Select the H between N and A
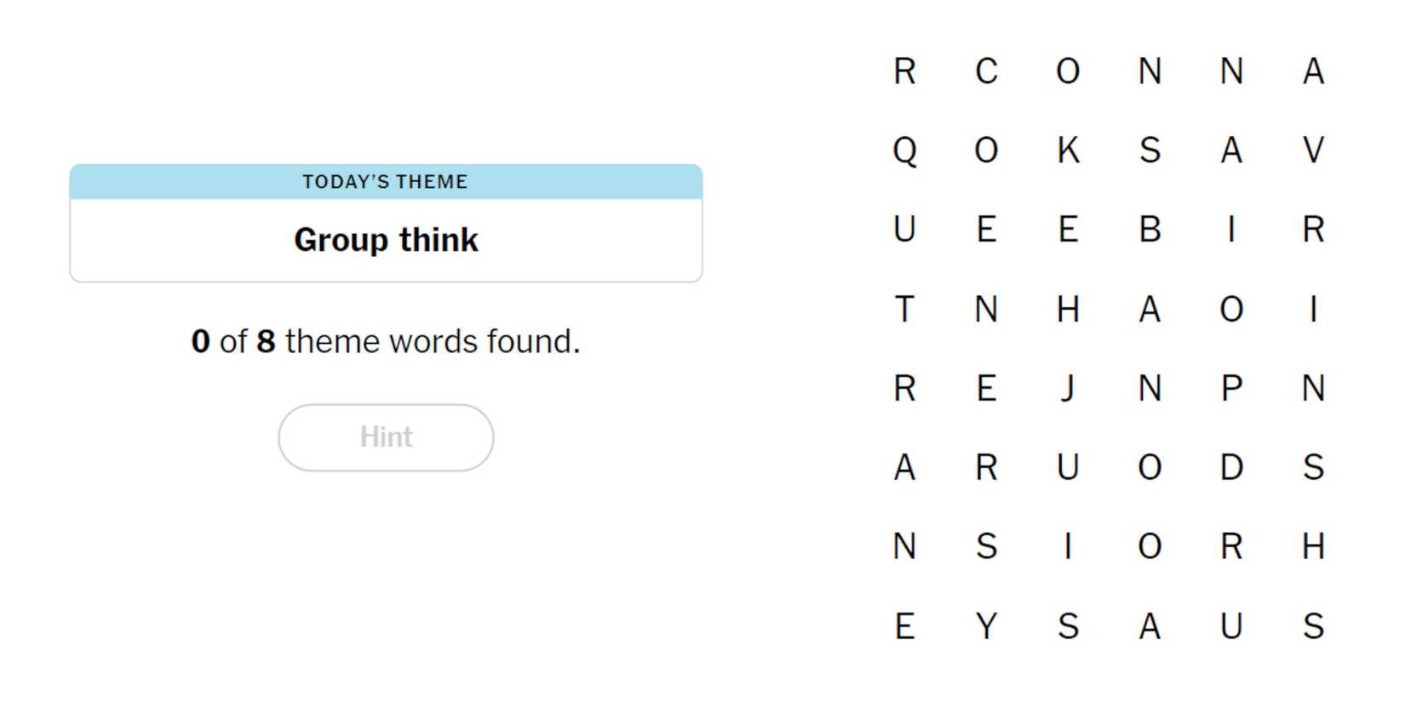The width and height of the screenshot is (1405, 702). click(1068, 309)
